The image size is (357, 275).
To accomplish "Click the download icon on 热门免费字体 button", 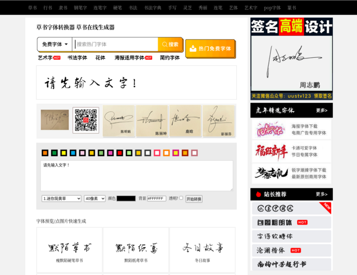I will (193, 48).
